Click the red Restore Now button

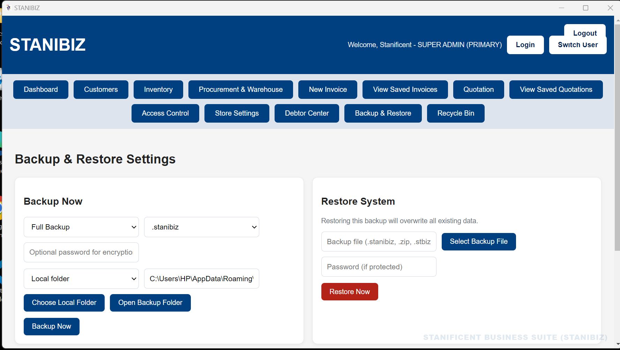click(x=349, y=292)
